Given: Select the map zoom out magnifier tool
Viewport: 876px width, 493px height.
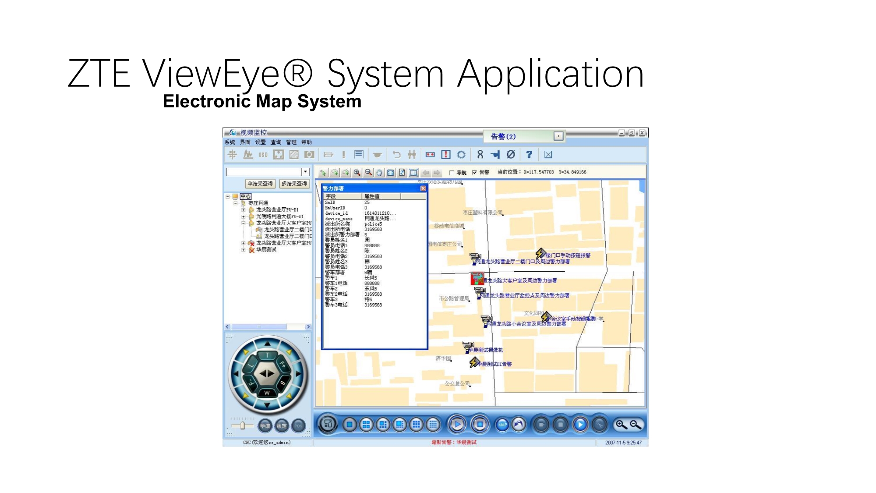Looking at the screenshot, I should (368, 172).
